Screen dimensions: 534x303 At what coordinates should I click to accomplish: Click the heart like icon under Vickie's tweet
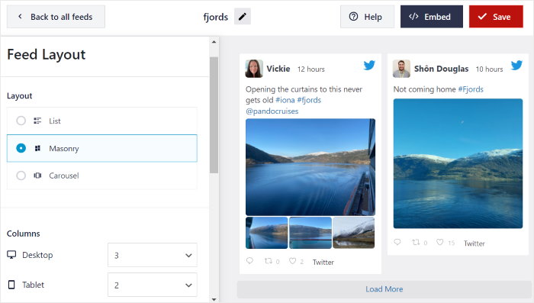(292, 261)
